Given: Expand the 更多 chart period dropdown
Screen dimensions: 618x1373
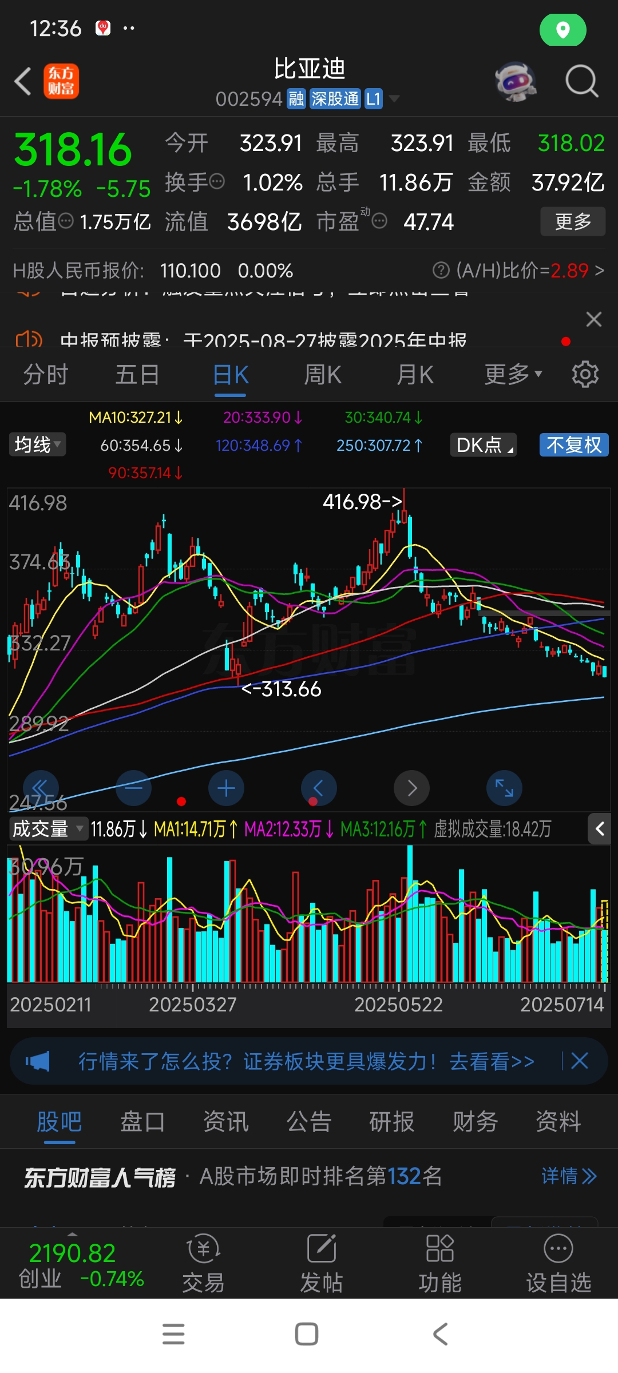Looking at the screenshot, I should coord(513,375).
